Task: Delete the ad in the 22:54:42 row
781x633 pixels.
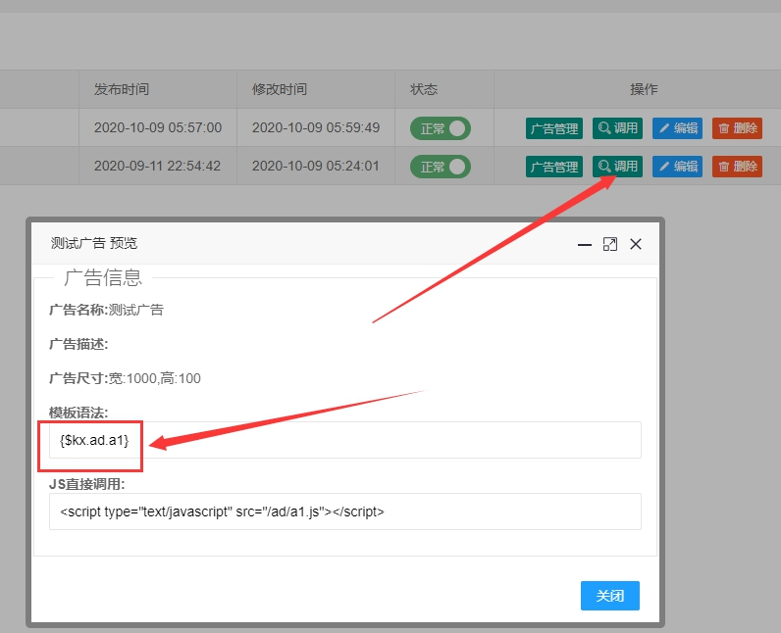Action: [737, 167]
